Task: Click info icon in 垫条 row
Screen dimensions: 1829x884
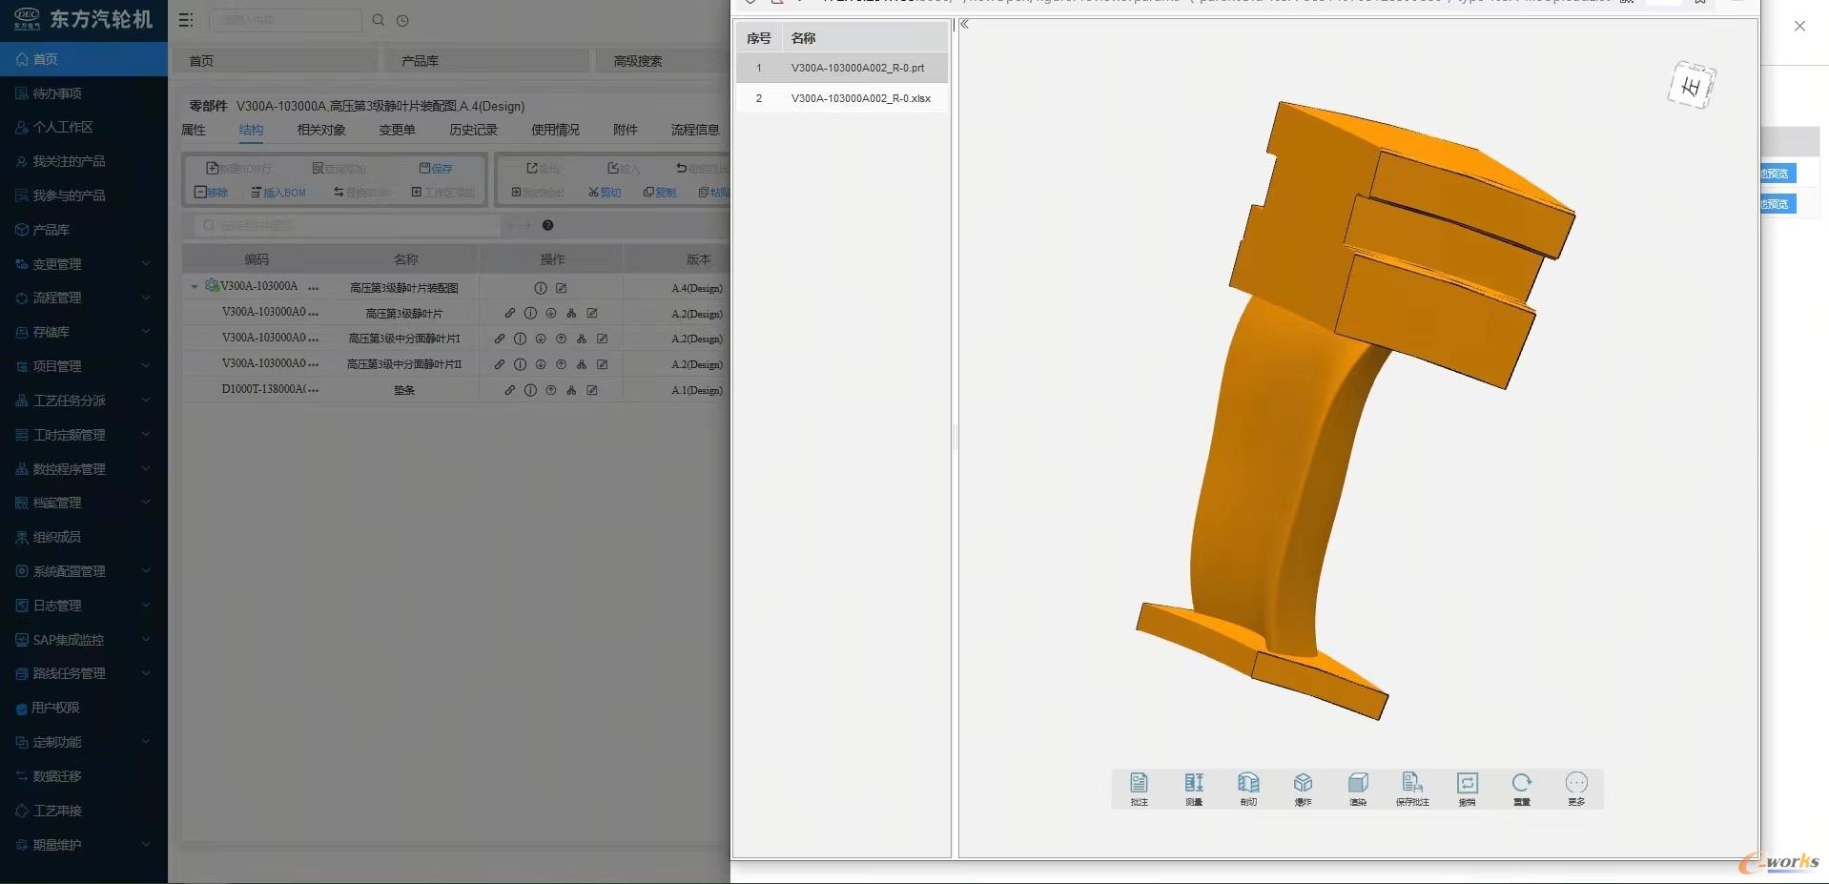Action: coord(530,390)
